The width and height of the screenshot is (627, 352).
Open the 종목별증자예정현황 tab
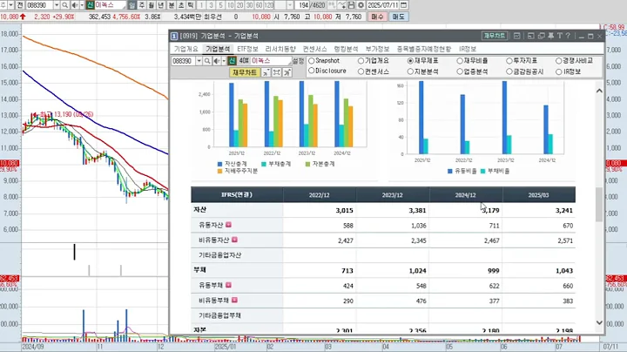click(x=424, y=49)
